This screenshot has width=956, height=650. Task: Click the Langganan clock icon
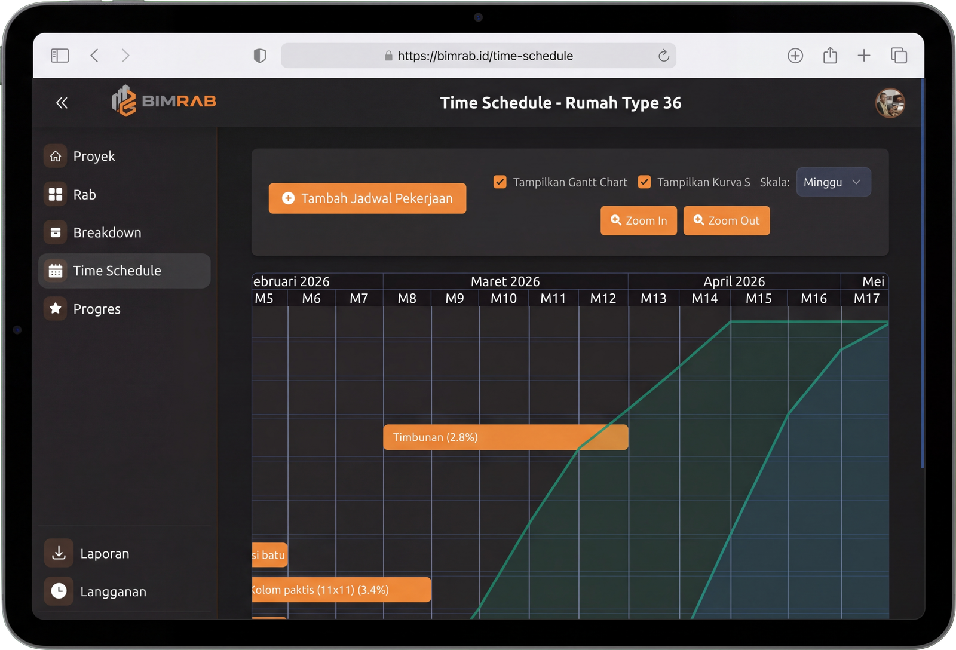59,591
